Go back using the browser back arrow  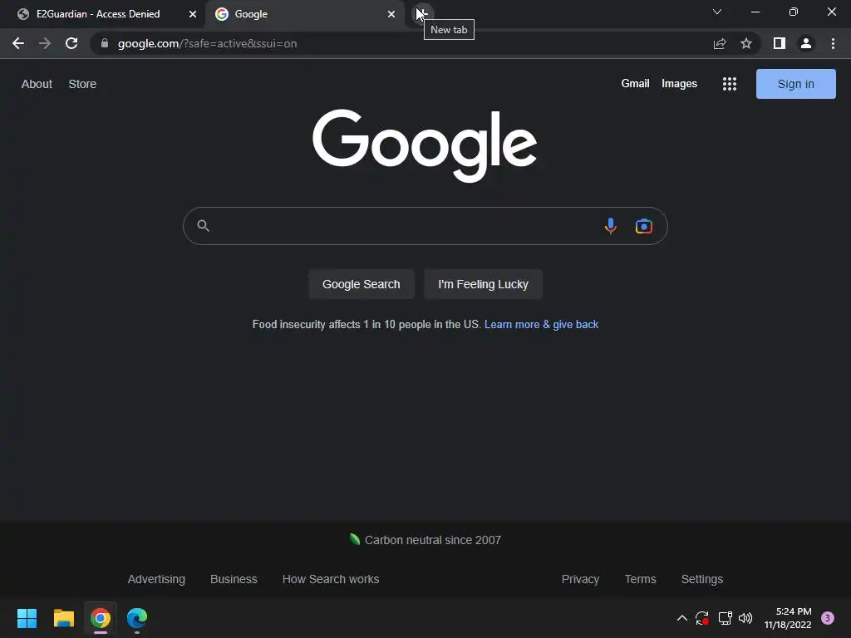coord(18,43)
